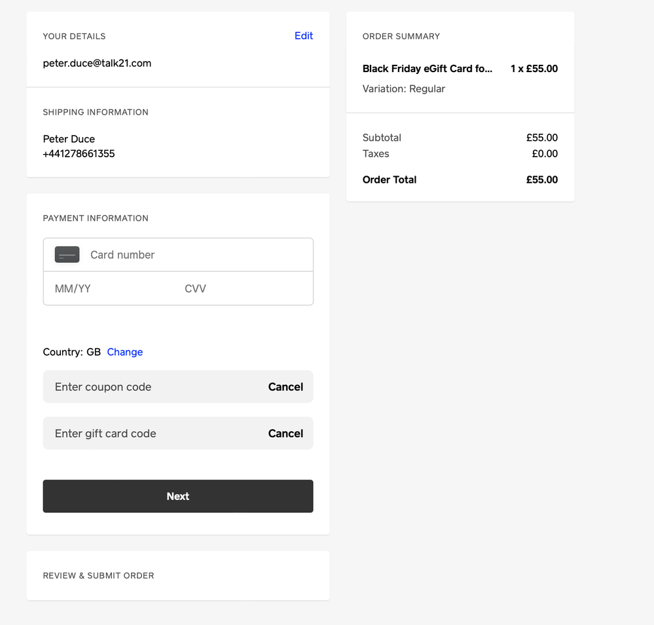The width and height of the screenshot is (654, 625).
Task: Focus the Card number field
Action: point(196,255)
